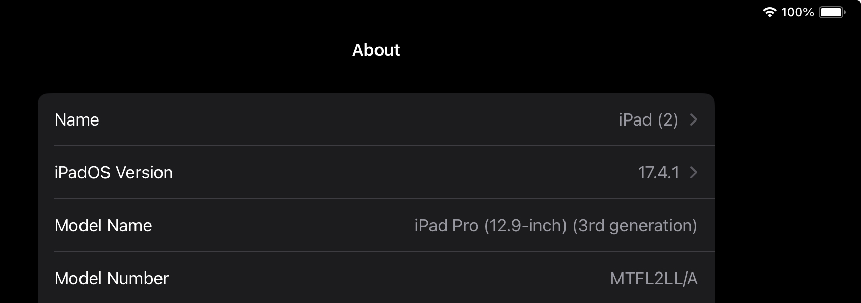Select the iPadOS Version row label
Screen dimensions: 861x303
click(x=113, y=172)
